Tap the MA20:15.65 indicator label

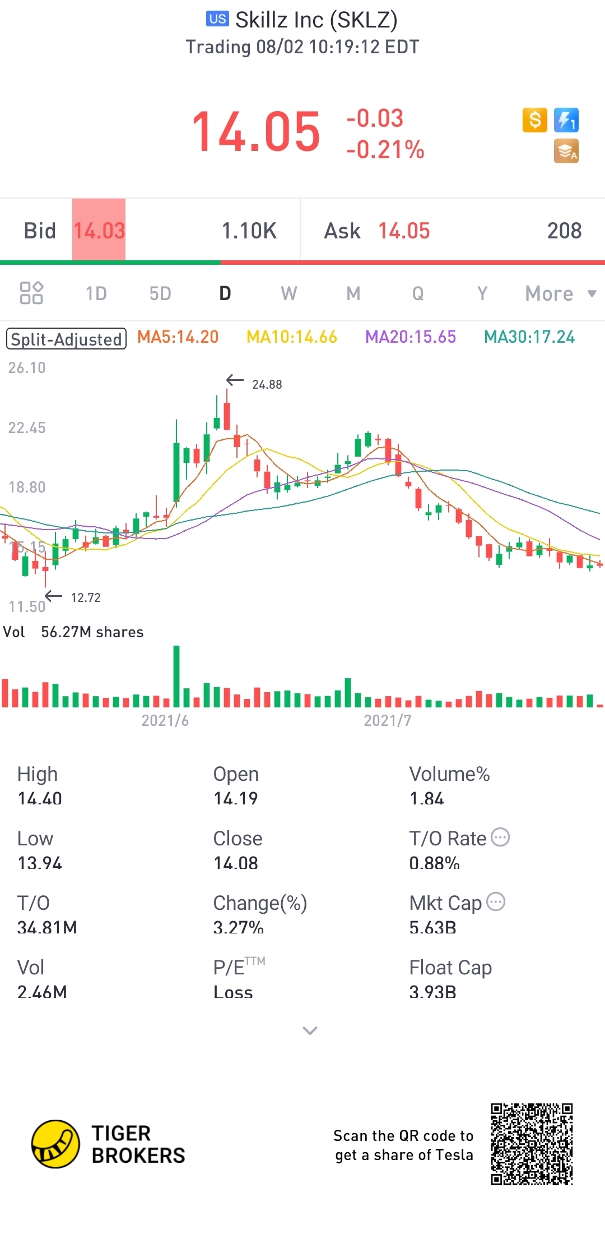[411, 337]
